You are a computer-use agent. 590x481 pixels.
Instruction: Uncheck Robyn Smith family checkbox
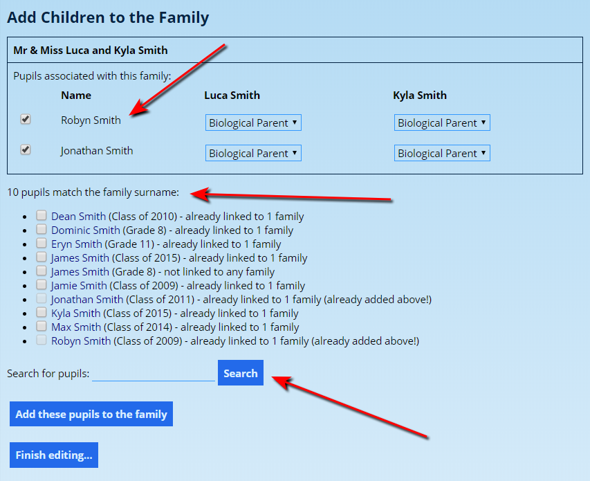pos(26,119)
